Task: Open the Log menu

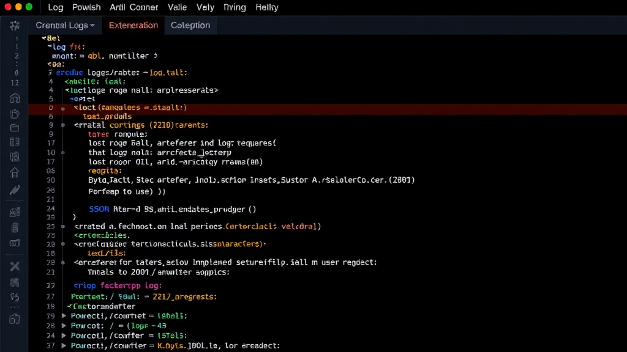Action: [x=56, y=7]
